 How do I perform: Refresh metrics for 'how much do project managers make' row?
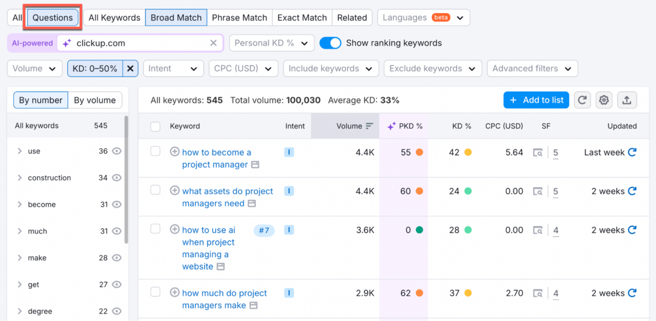(632, 293)
